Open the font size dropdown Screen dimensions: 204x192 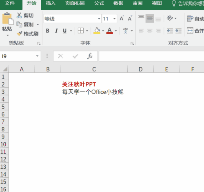click(115, 19)
